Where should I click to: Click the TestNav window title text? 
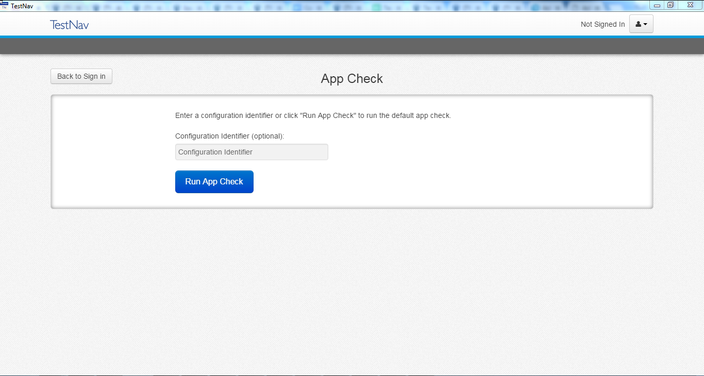(22, 6)
